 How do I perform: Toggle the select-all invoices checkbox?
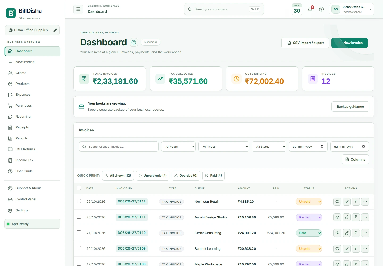pos(79,188)
